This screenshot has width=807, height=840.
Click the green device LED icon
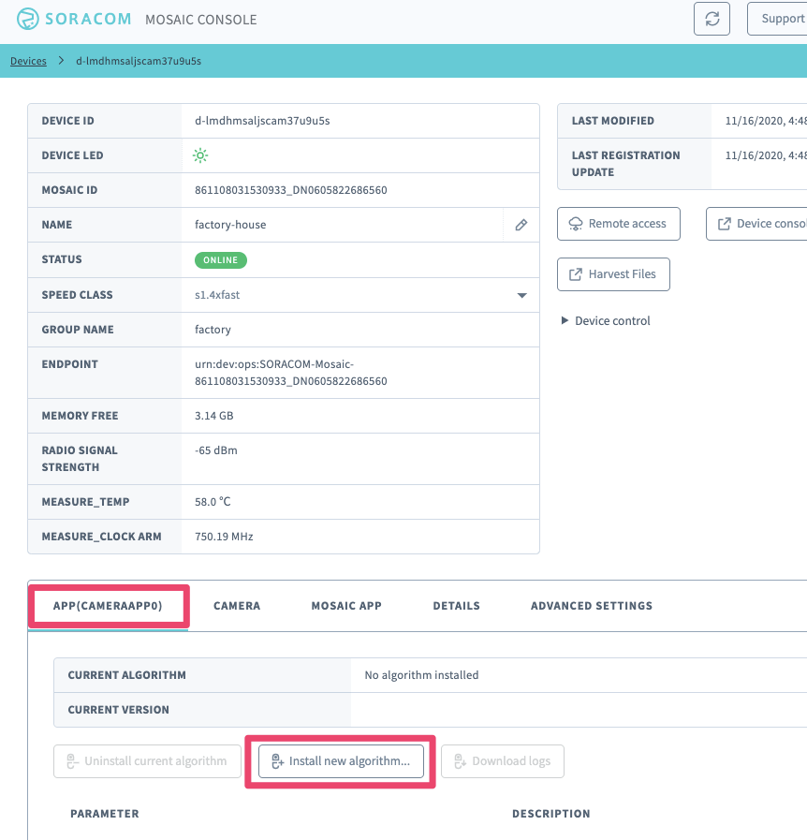(x=200, y=155)
